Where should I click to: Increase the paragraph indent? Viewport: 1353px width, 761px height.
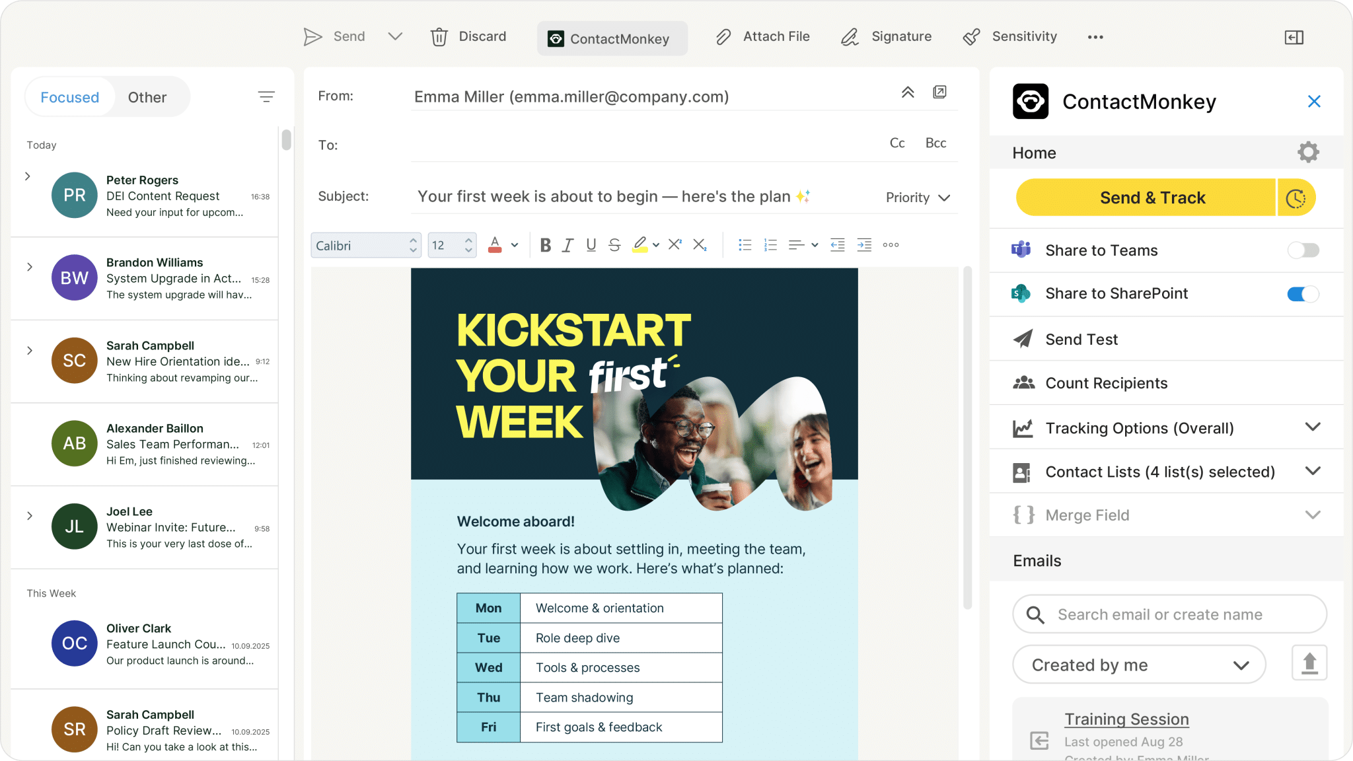click(864, 245)
